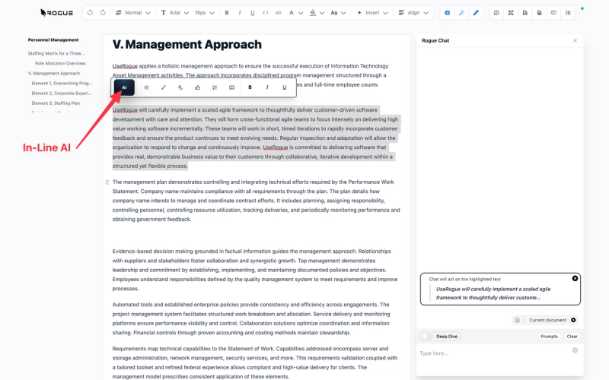Toggle underline in the top toolbar

(253, 13)
